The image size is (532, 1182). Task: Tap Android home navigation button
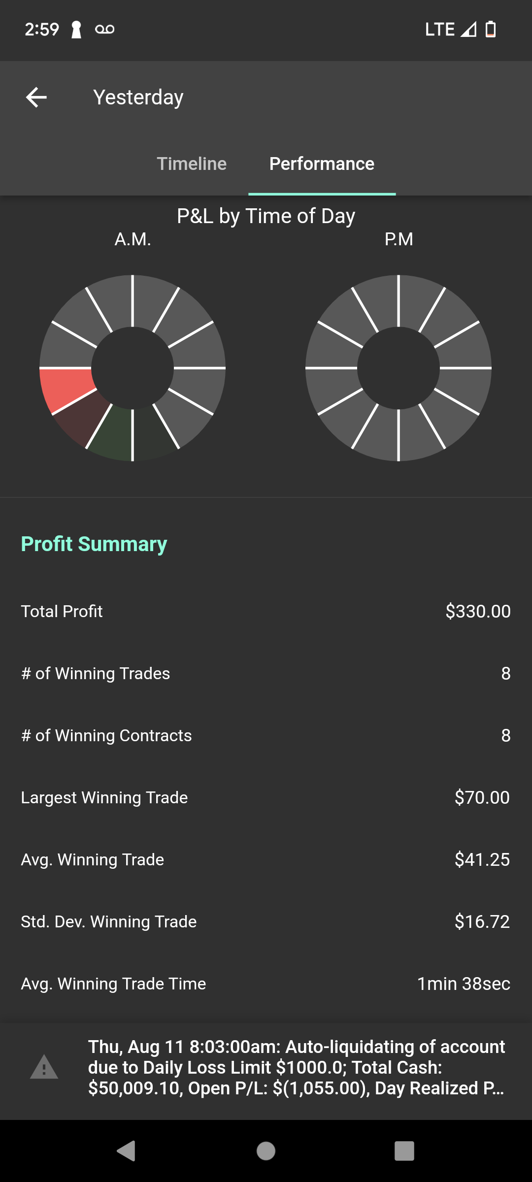[266, 1151]
